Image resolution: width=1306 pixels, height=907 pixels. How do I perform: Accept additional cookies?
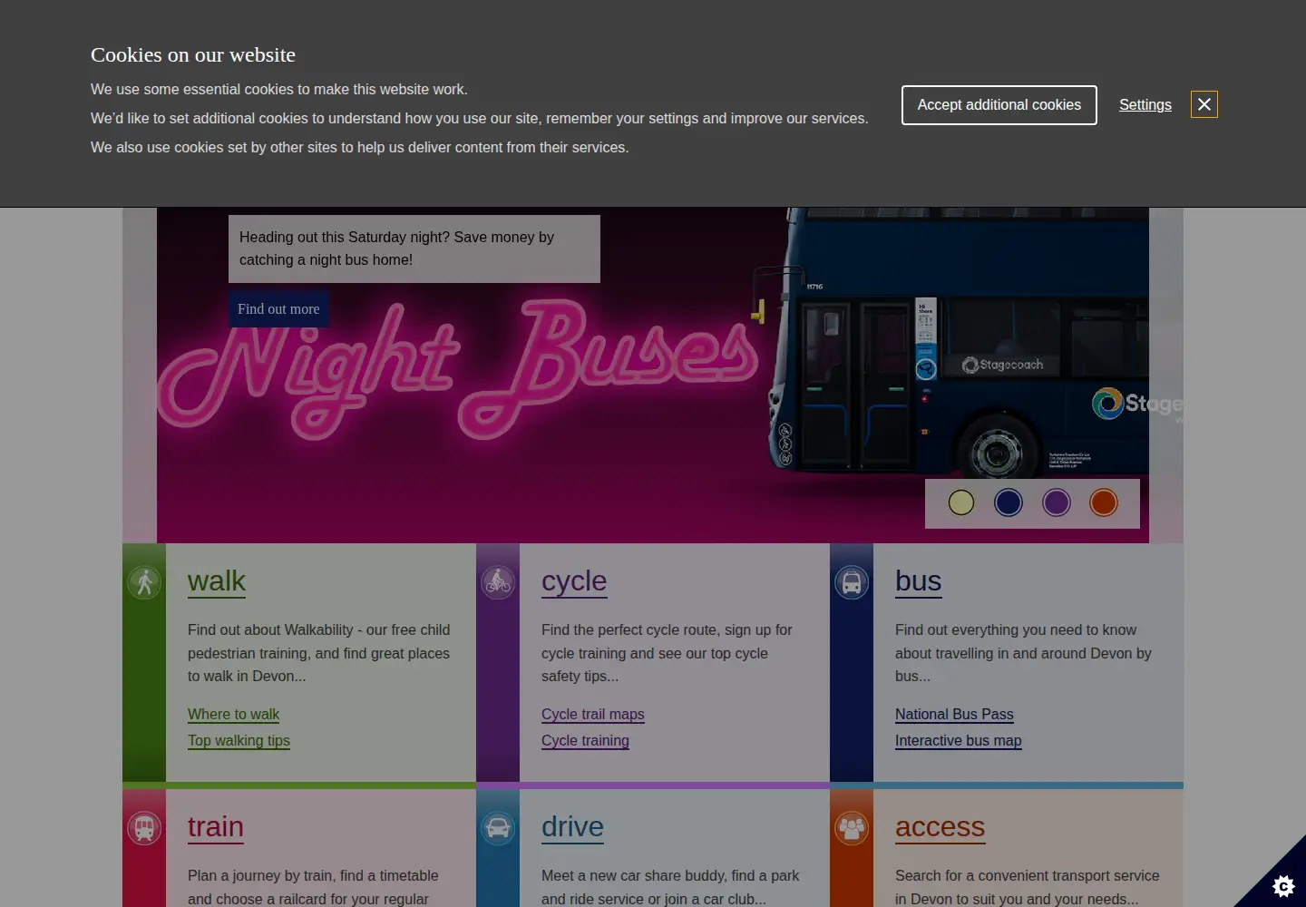click(x=999, y=105)
